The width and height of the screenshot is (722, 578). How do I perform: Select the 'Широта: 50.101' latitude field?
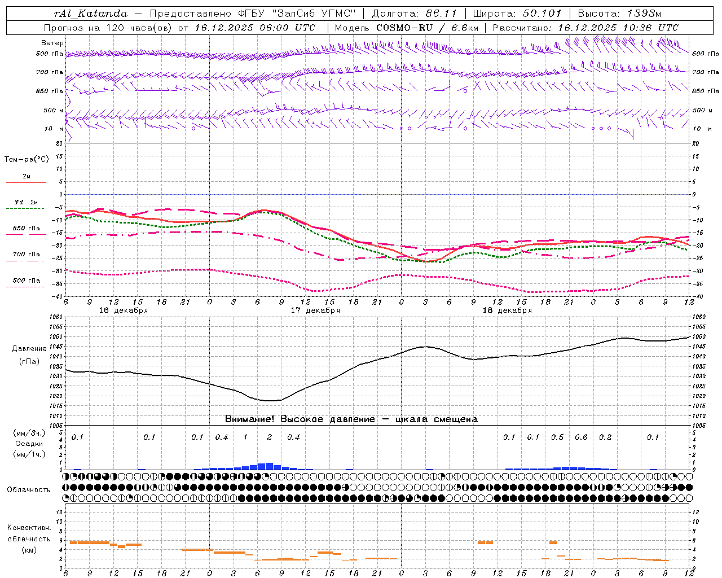point(517,13)
